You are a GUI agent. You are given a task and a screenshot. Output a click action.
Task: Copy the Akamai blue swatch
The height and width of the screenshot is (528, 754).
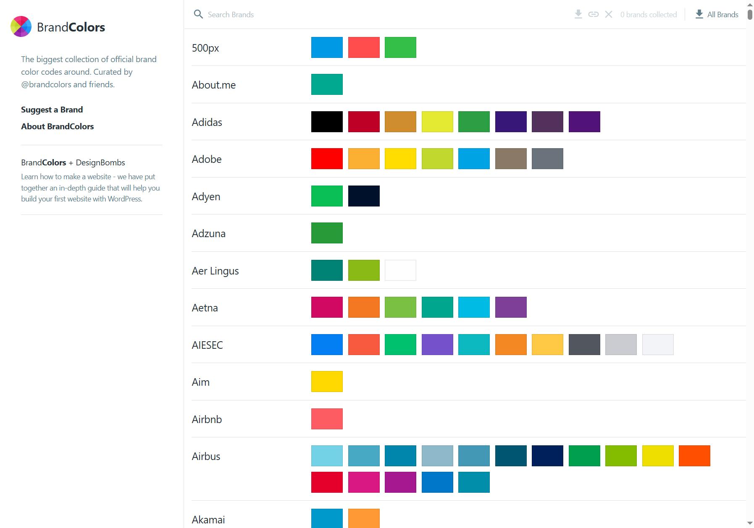pos(327,518)
